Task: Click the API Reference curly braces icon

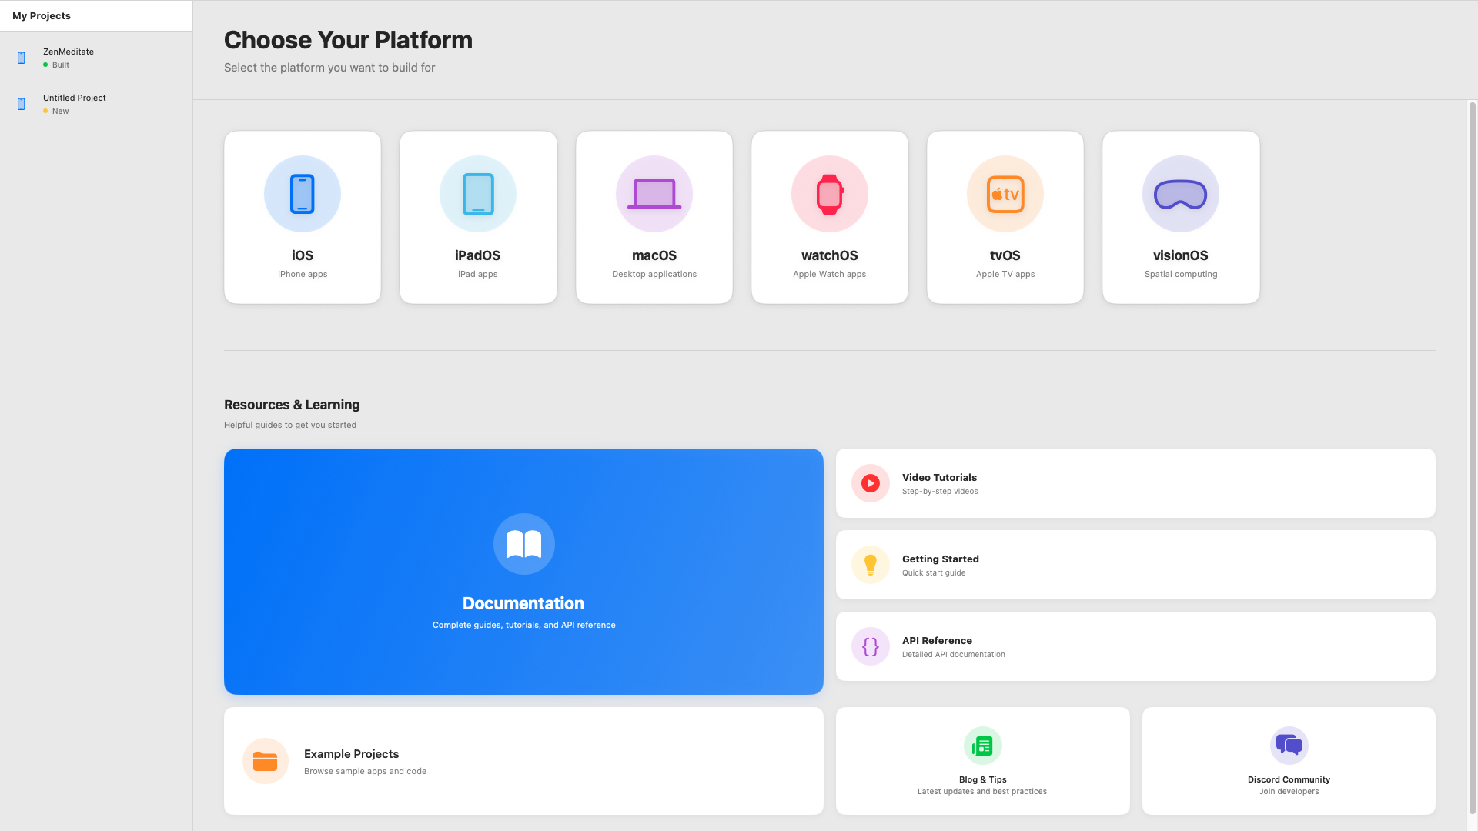Action: (871, 646)
